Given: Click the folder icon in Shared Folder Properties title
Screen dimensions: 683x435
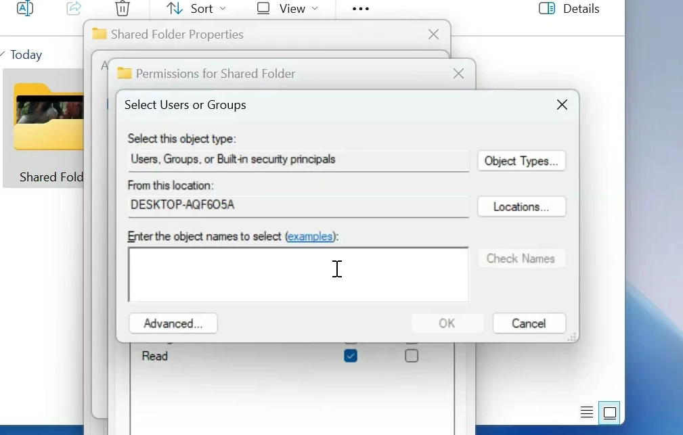Looking at the screenshot, I should tap(100, 34).
